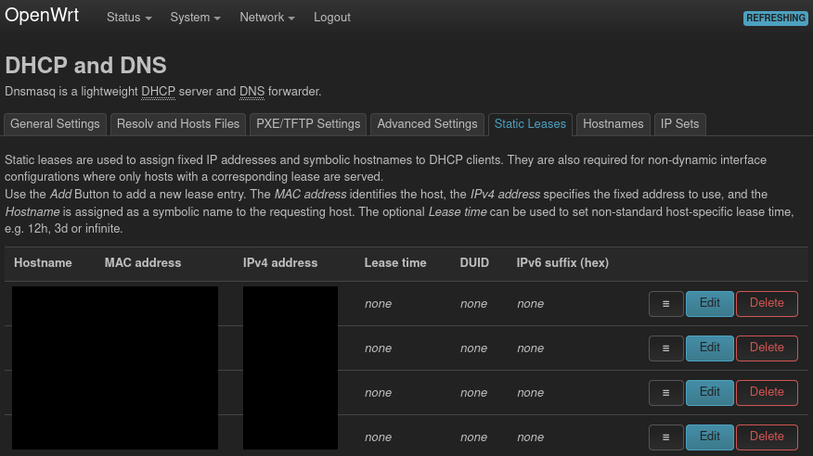
Task: Click the drag handle icon in the second lease row
Action: click(665, 348)
